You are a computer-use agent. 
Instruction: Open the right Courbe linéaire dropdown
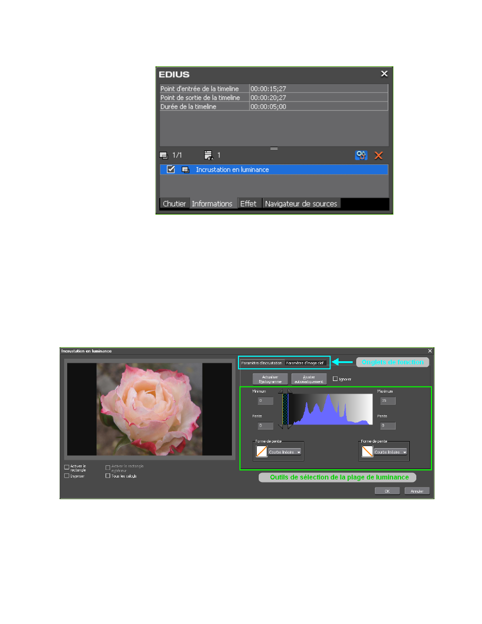tap(391, 452)
